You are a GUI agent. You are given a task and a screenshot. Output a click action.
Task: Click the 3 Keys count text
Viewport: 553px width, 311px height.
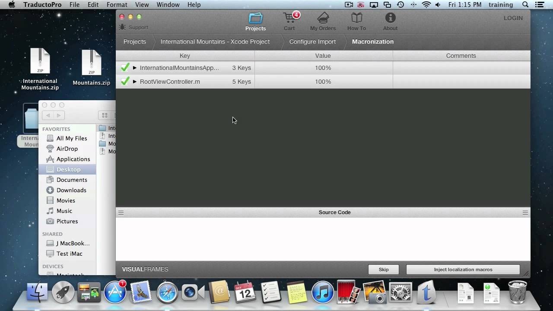pyautogui.click(x=242, y=68)
